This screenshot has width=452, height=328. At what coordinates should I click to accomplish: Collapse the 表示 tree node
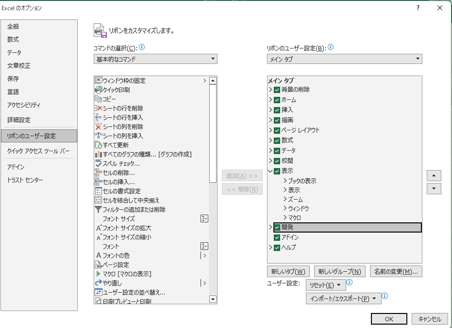coord(271,171)
